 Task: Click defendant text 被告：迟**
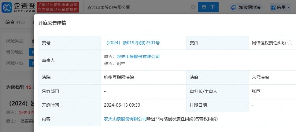[114, 64]
